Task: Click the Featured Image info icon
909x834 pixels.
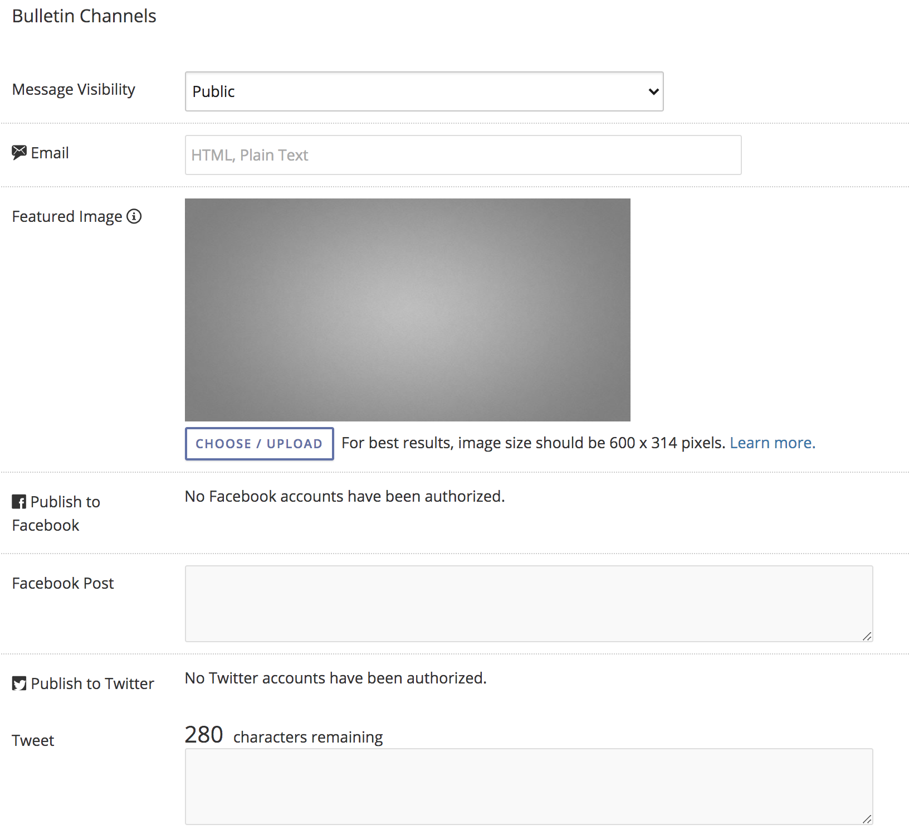Action: pyautogui.click(x=134, y=217)
